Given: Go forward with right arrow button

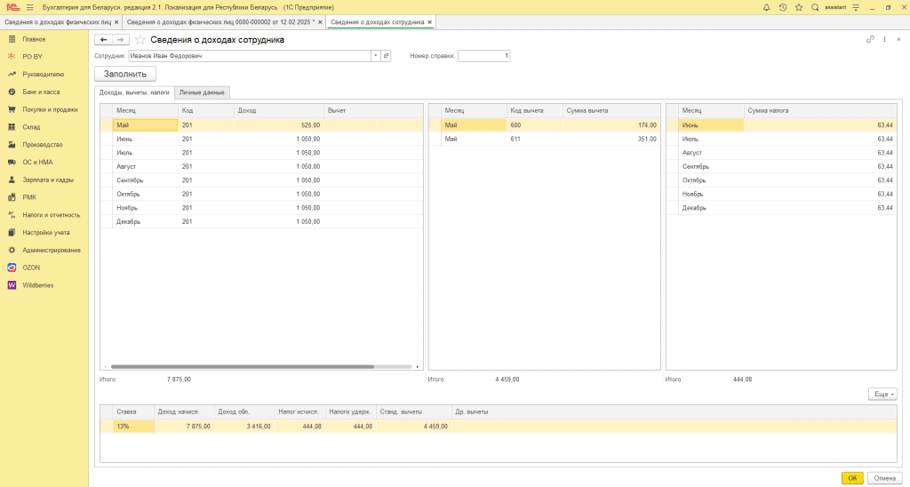Looking at the screenshot, I should pyautogui.click(x=120, y=39).
